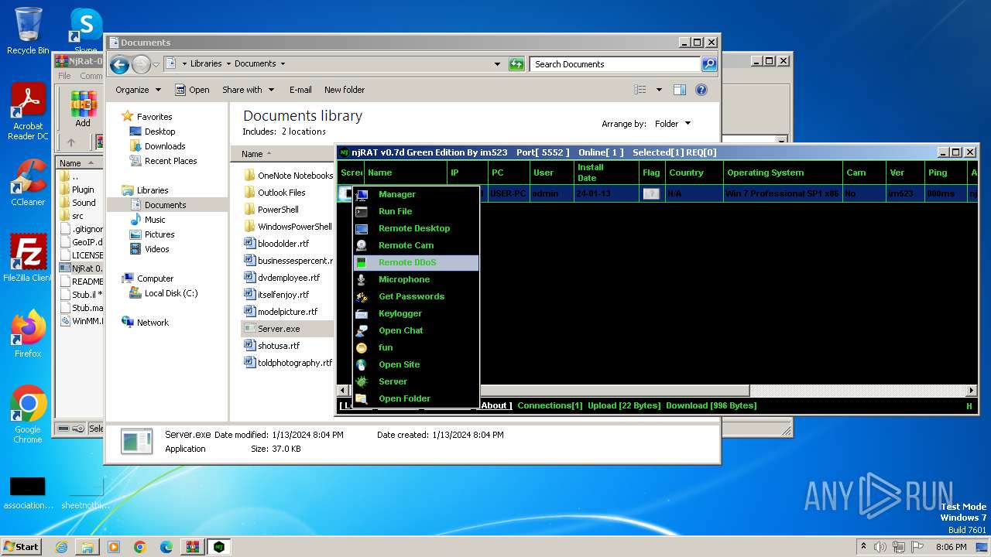This screenshot has width=991, height=557.
Task: Open CCleaner desktop icon
Action: click(x=28, y=183)
